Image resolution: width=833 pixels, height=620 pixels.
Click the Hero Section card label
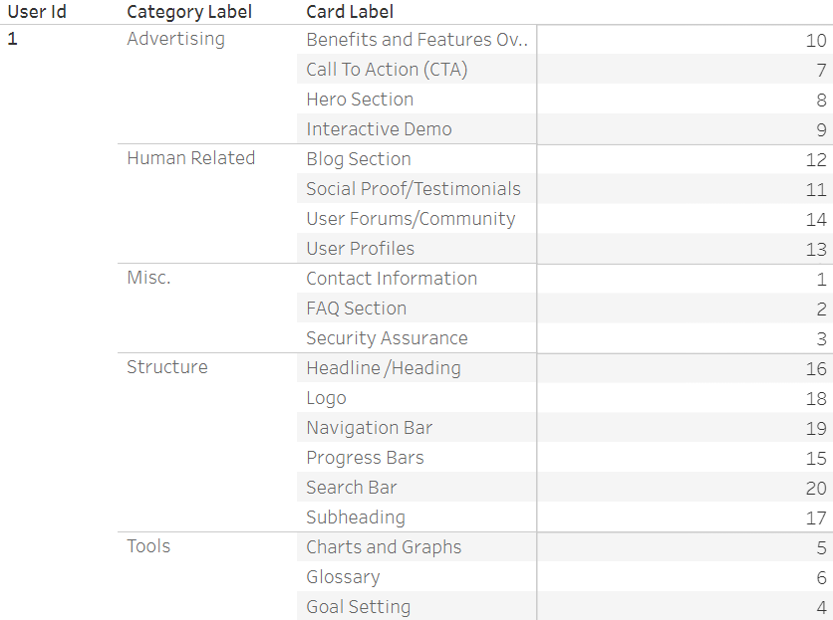360,100
